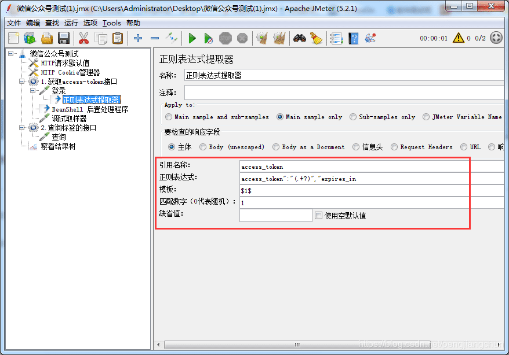The image size is (509, 355).
Task: Select Main sample and sub-samples radio
Action: coord(169,117)
